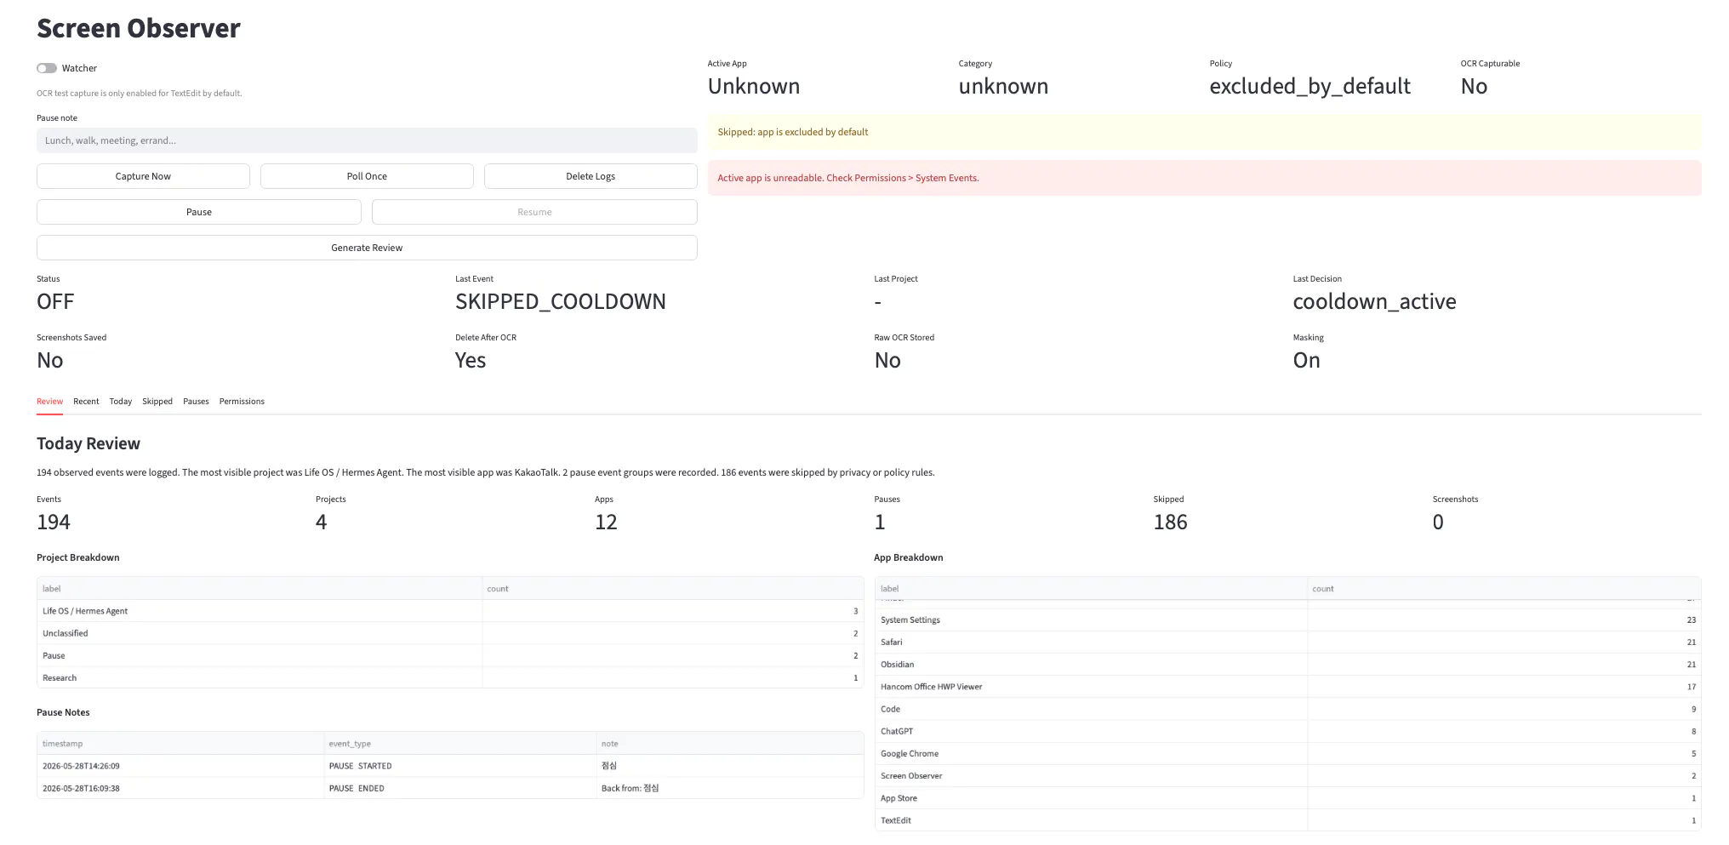This screenshot has width=1729, height=845.
Task: Click App Breakdown label column header
Action: 1091,589
